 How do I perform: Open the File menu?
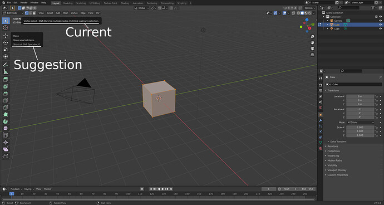9,3
